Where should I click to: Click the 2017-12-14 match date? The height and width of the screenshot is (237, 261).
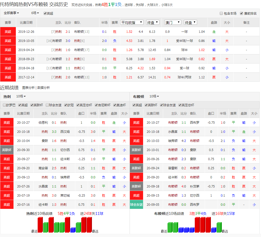point(26,77)
